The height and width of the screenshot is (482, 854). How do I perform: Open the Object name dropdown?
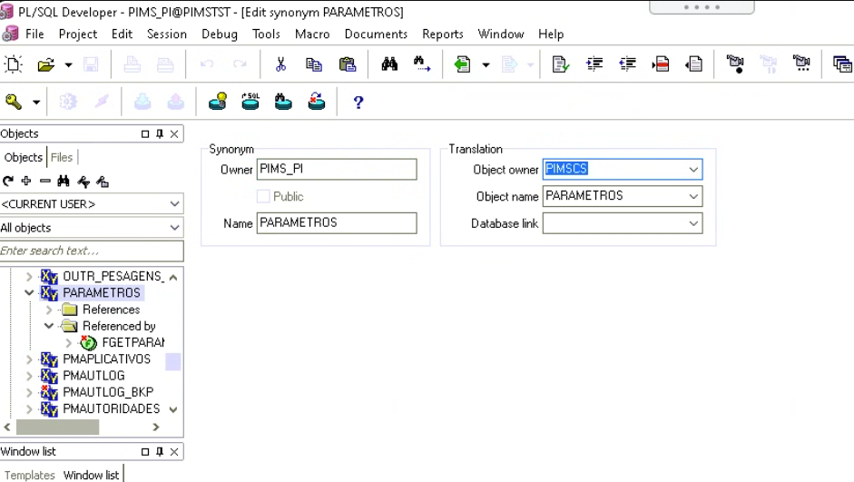point(693,196)
